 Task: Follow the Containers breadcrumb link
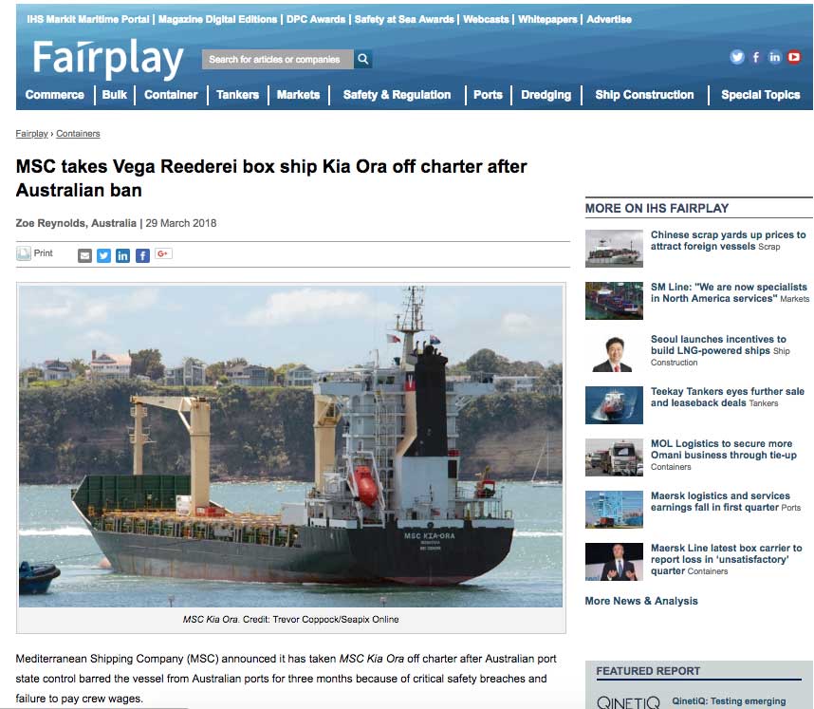click(78, 134)
